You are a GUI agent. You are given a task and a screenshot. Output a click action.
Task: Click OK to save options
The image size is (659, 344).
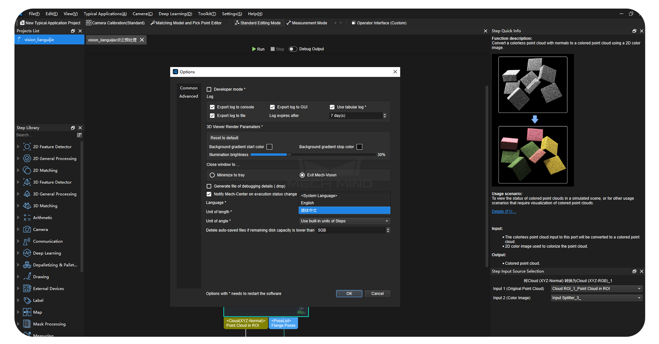point(349,294)
